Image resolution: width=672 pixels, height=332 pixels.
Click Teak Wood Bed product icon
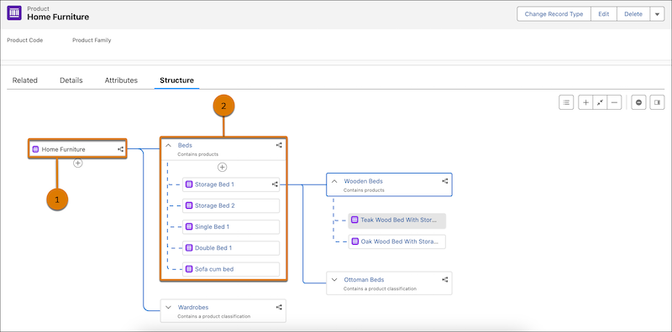tap(354, 220)
